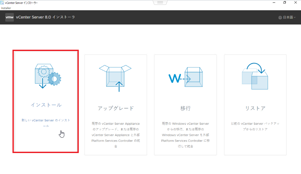Minimize the installer window
The height and width of the screenshot is (174, 301).
[274, 3]
